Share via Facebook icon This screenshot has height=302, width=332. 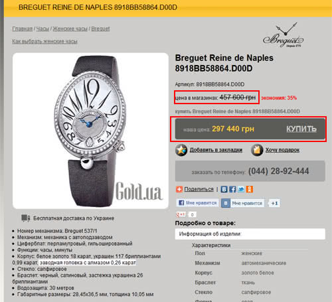[232, 189]
